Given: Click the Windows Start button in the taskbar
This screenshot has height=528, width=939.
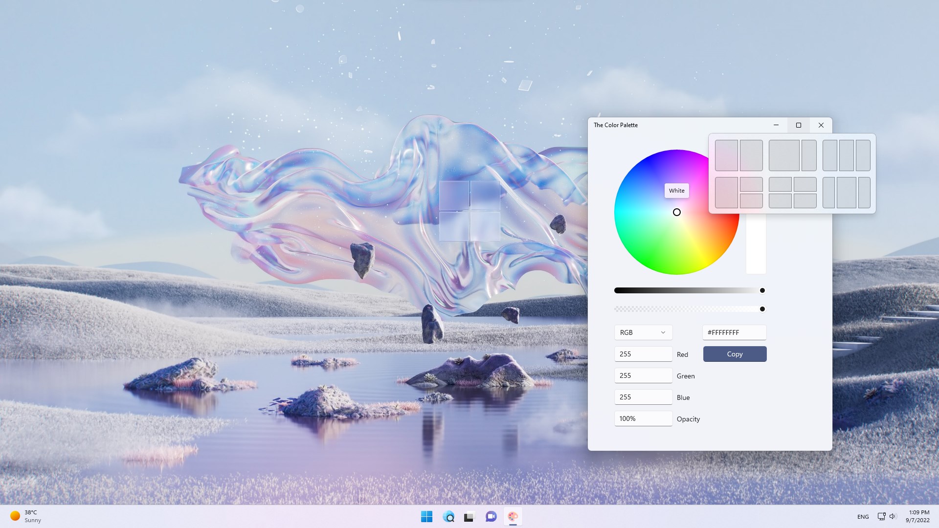Looking at the screenshot, I should 426,516.
